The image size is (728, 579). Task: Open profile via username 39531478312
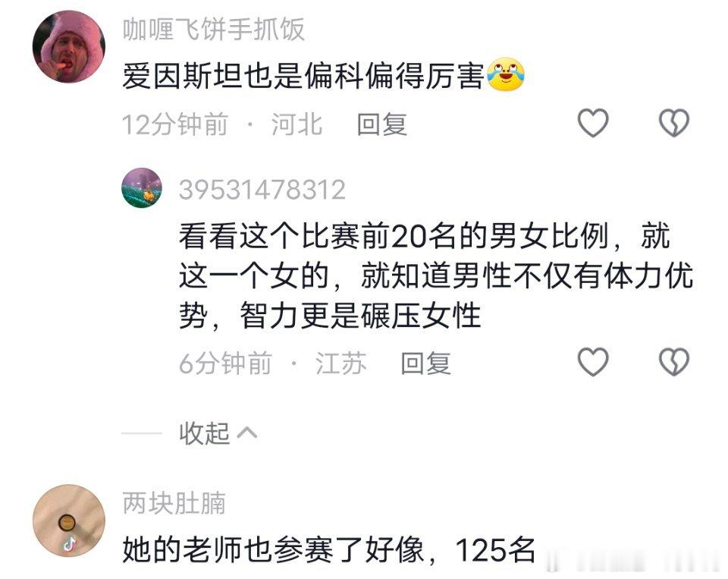click(x=262, y=190)
